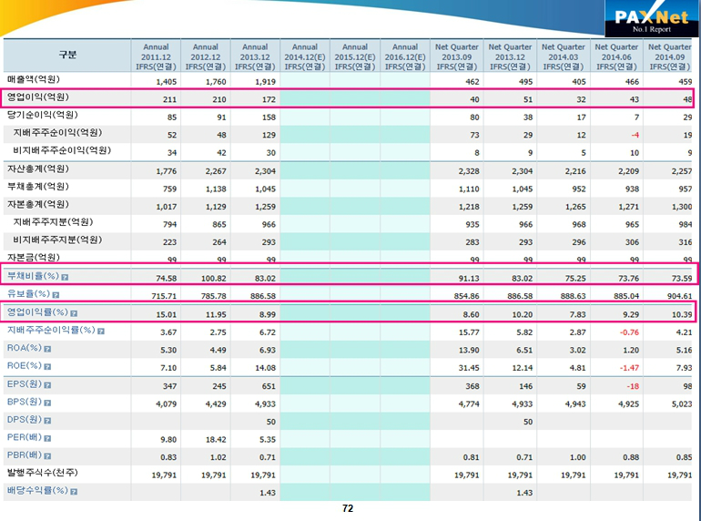The height and width of the screenshot is (521, 701).
Task: Click the EPS(원) question mark icon
Action: [47, 384]
